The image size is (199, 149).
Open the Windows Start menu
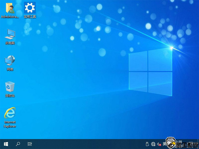[x=6, y=144]
